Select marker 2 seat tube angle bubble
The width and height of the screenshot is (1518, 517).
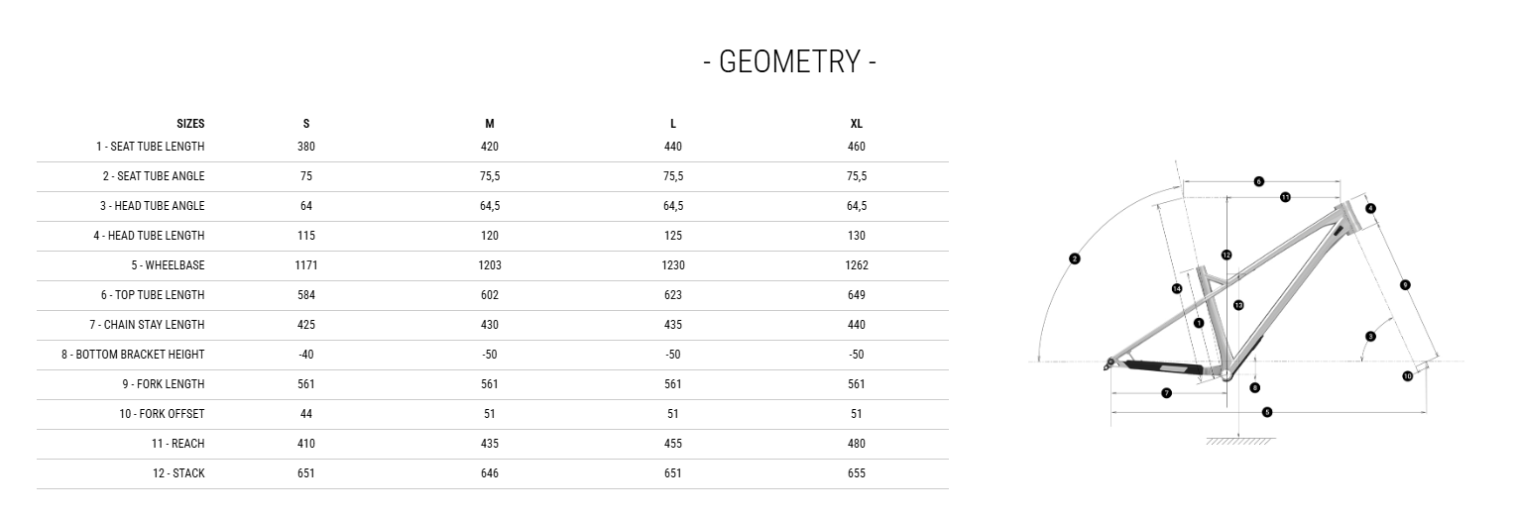tap(1075, 259)
